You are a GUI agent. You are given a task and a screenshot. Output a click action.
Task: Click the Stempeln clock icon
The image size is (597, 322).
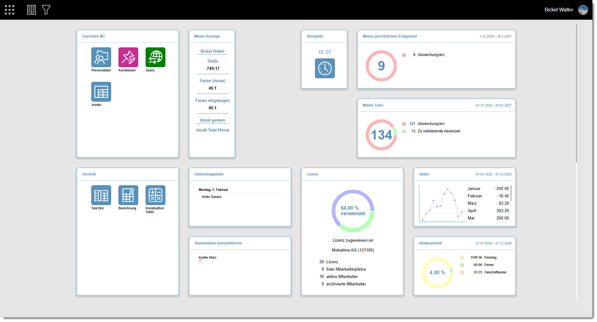[325, 68]
